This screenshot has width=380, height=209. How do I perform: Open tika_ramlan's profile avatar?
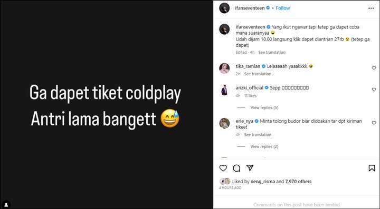pos(224,68)
